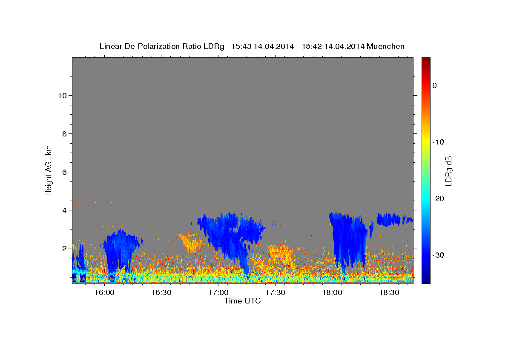Click the height tick label 4

[65, 210]
